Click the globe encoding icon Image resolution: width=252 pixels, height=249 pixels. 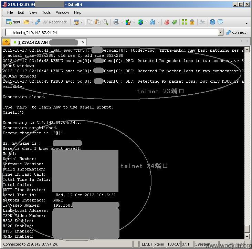[140, 22]
